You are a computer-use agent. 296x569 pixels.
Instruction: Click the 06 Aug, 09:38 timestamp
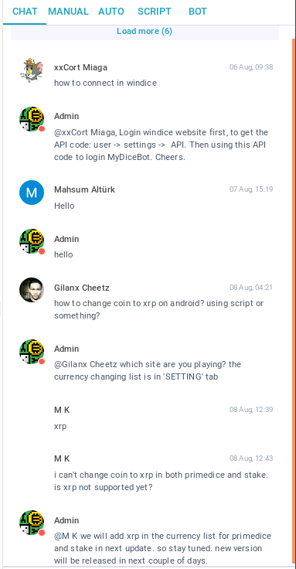click(x=251, y=67)
